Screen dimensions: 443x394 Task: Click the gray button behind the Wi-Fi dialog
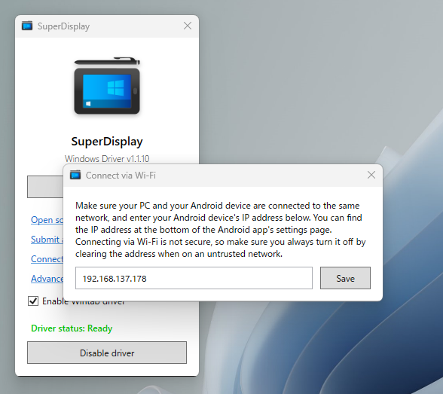coord(45,187)
